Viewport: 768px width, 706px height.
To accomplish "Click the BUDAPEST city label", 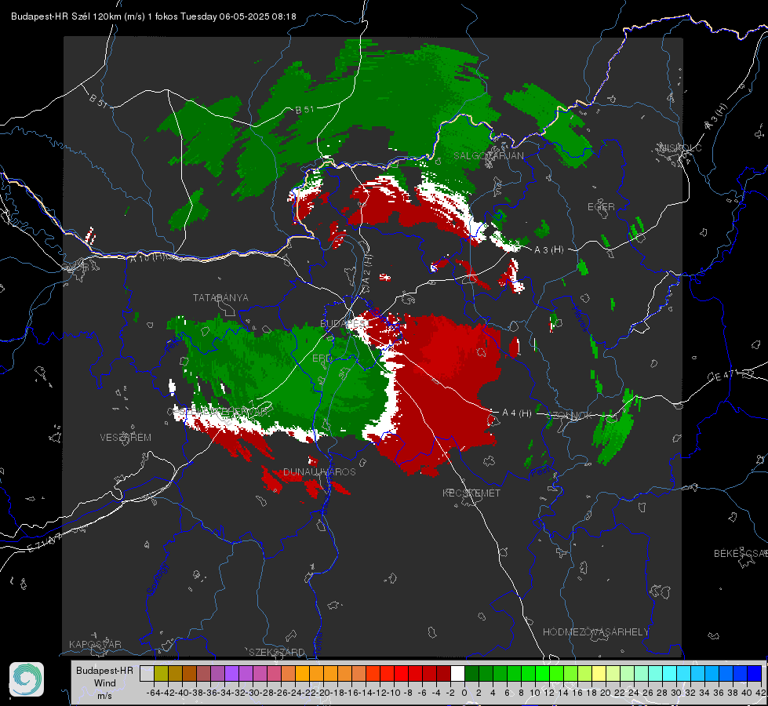I will point(344,323).
